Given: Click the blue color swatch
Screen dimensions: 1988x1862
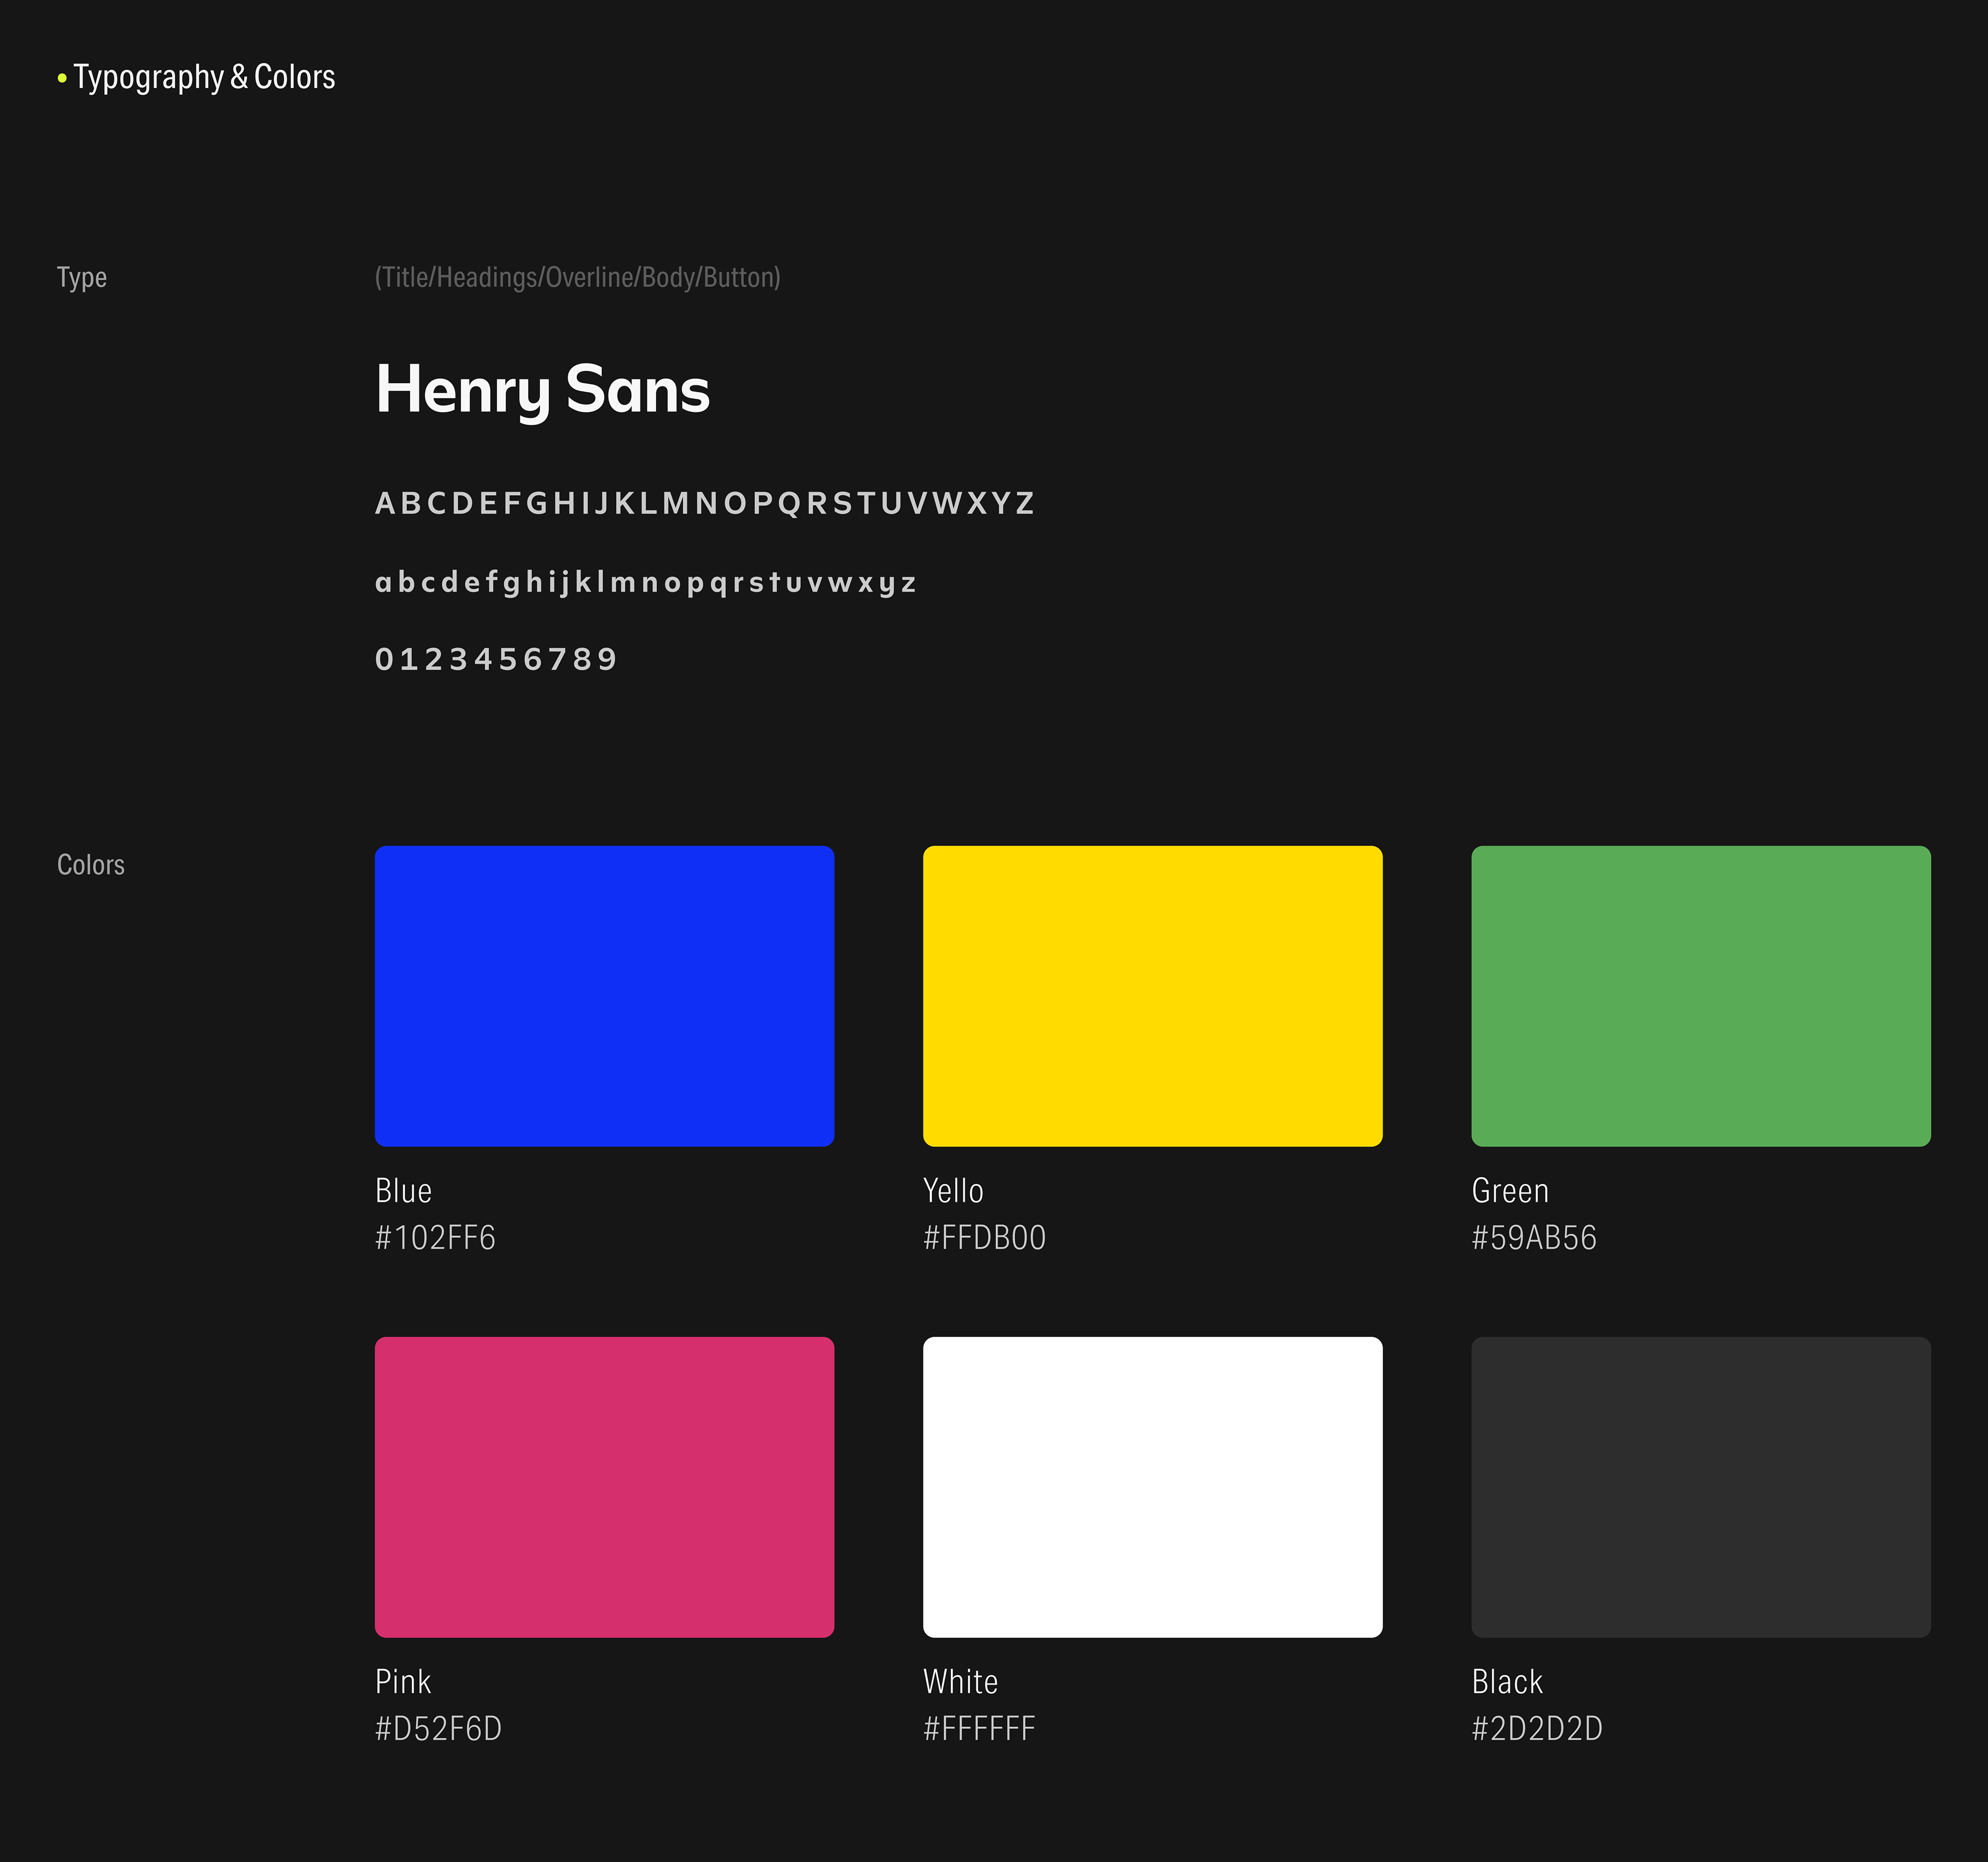Looking at the screenshot, I should pos(604,995).
